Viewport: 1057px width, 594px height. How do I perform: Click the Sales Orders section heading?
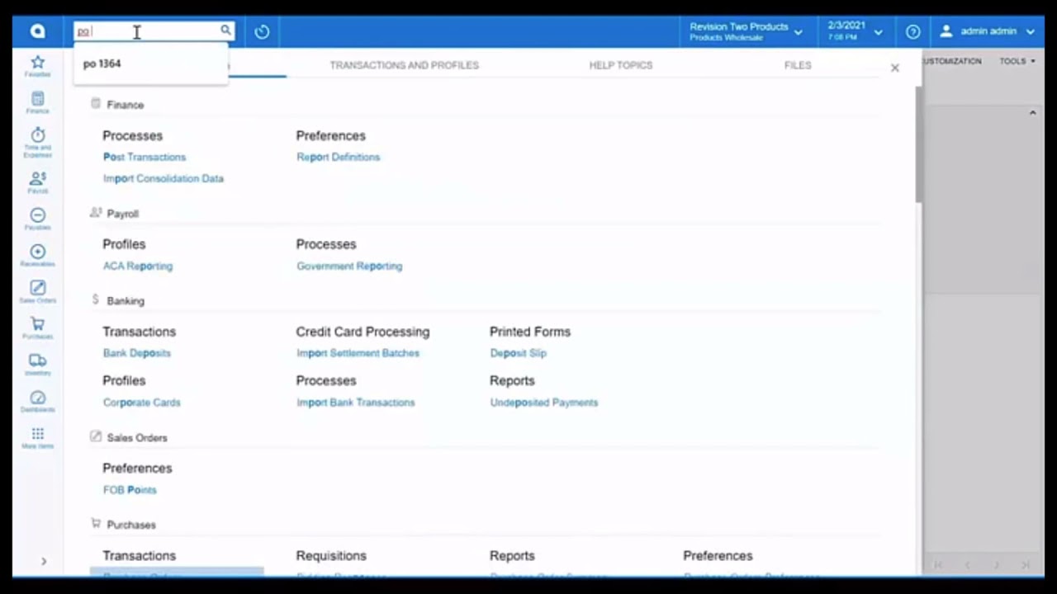coord(136,438)
